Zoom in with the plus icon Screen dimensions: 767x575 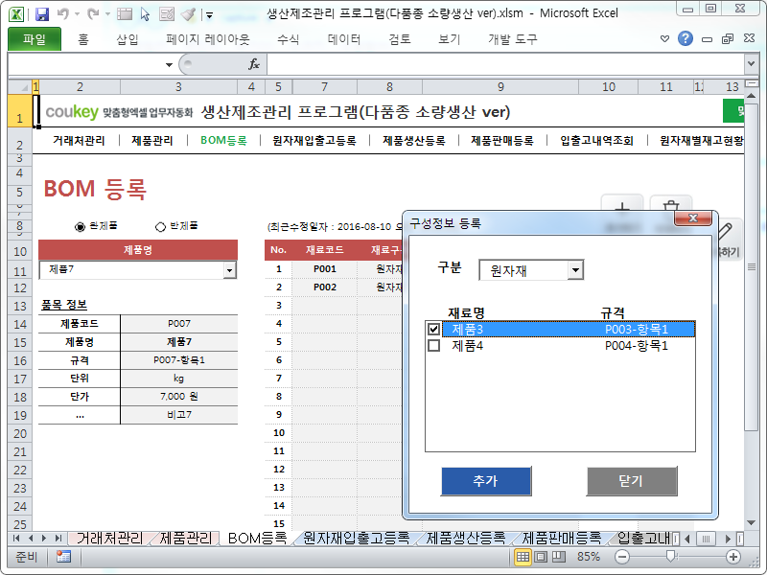tap(732, 557)
